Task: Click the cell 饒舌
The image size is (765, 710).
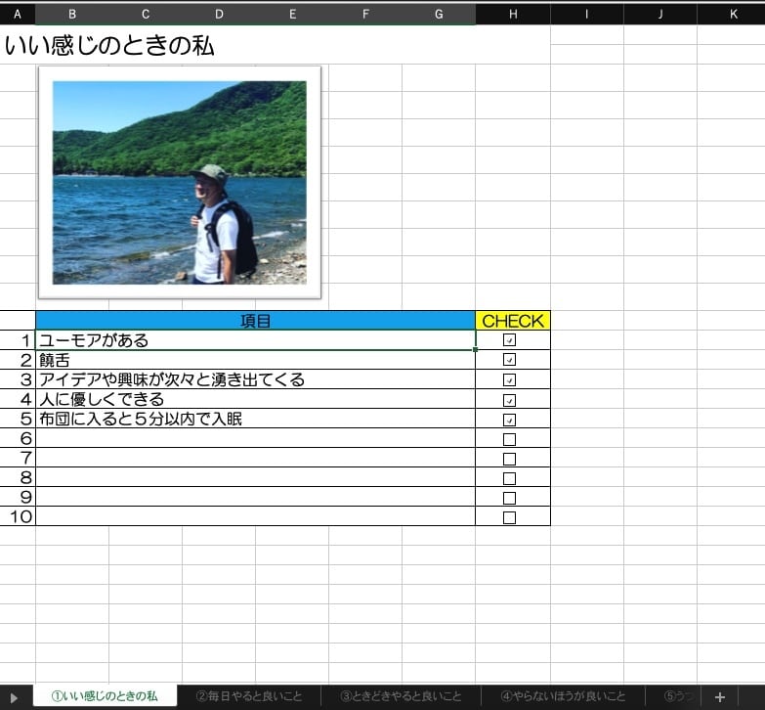Action: (x=255, y=360)
